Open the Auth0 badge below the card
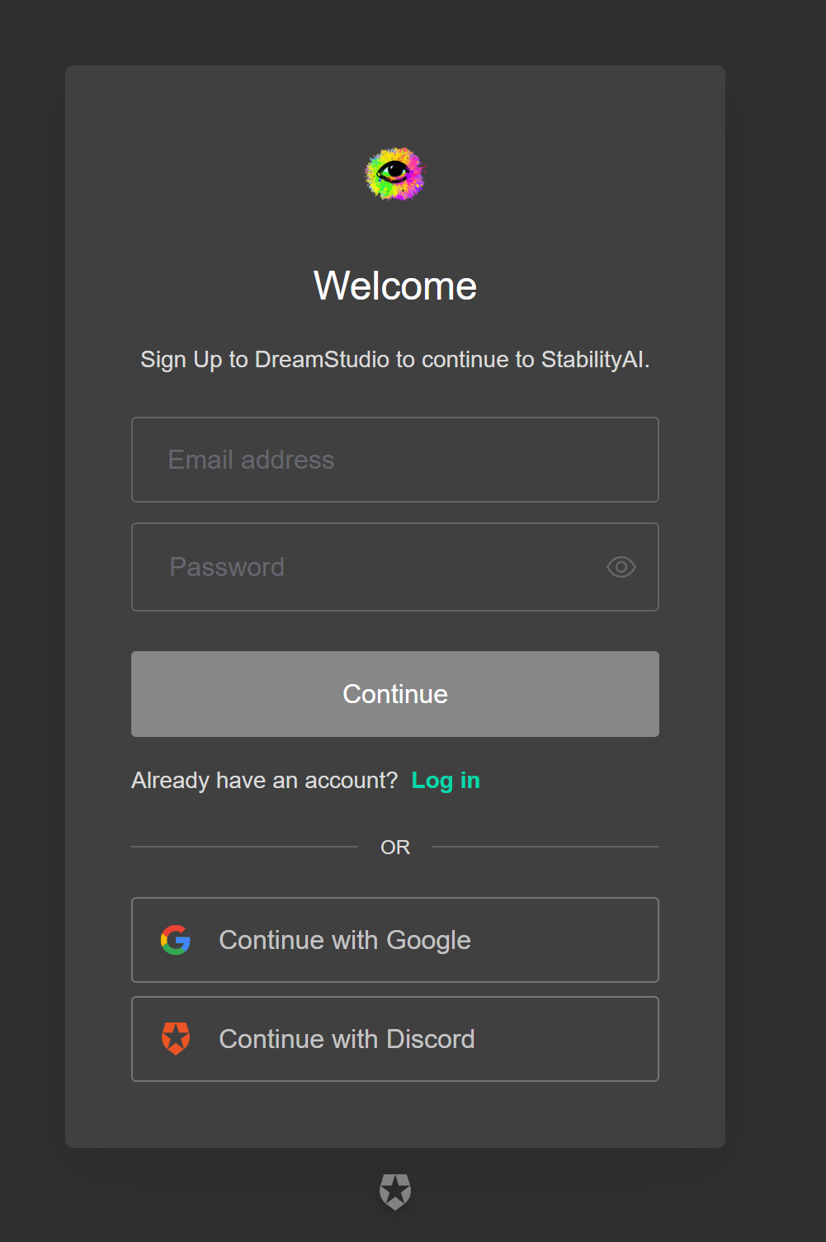This screenshot has width=826, height=1242. click(x=395, y=1192)
